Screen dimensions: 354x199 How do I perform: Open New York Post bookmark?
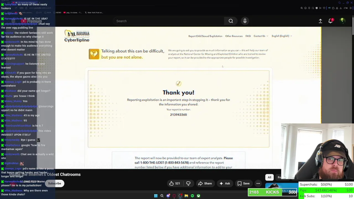[94, 12]
